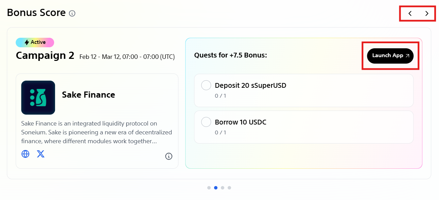Click info icon in Sake Finance card
439x200 pixels.
click(169, 156)
